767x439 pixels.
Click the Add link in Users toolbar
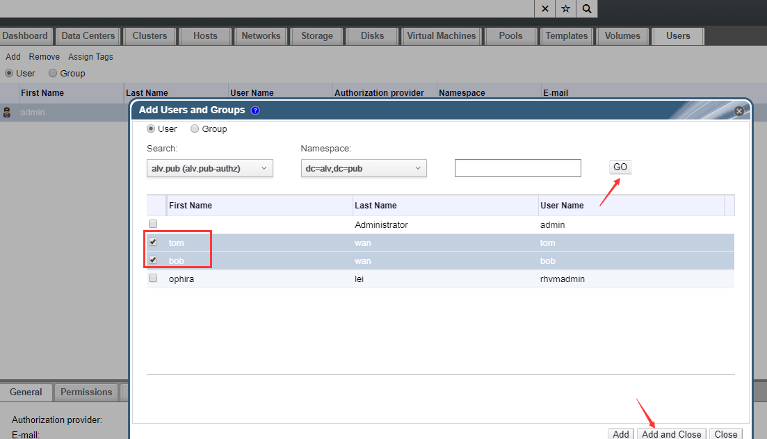pos(13,57)
